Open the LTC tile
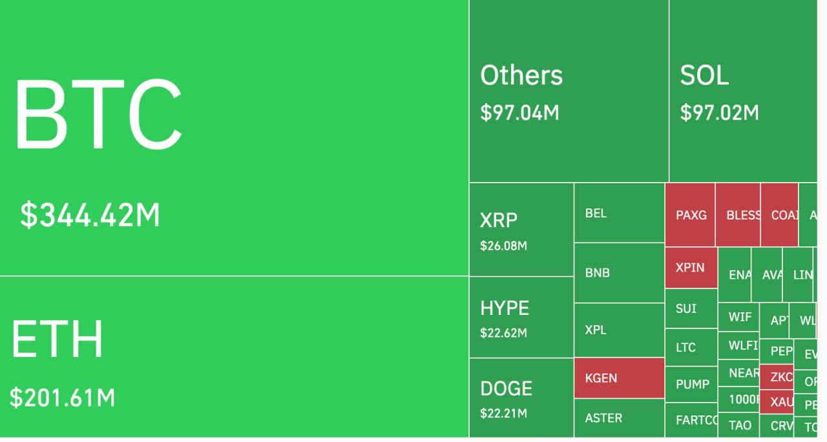This screenshot has height=442, width=827. (691, 347)
